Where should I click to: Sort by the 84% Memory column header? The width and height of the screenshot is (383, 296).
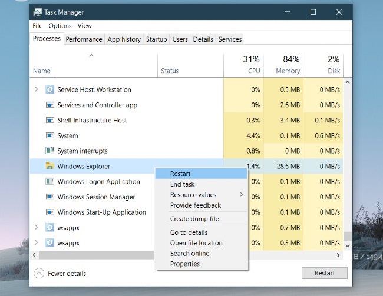(x=283, y=65)
